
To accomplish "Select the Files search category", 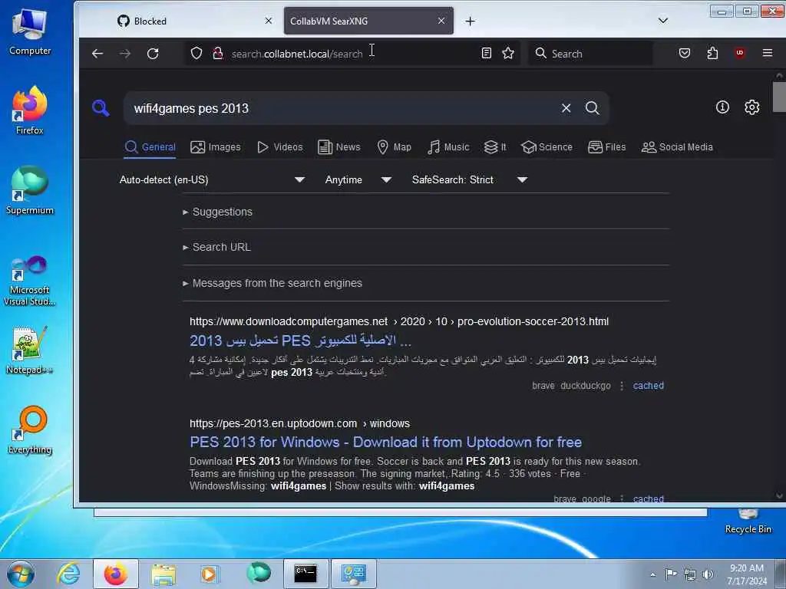I will (607, 146).
